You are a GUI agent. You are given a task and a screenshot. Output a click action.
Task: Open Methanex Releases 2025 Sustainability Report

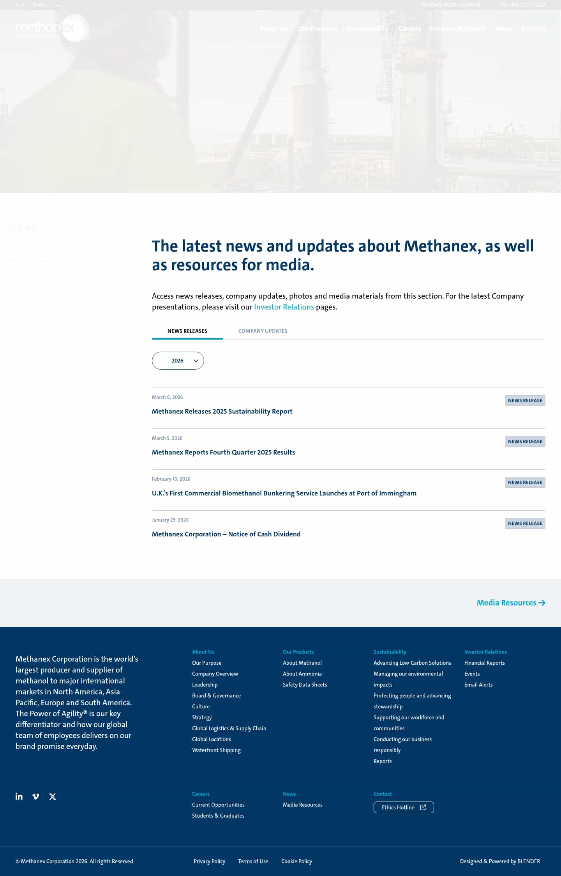(x=222, y=411)
